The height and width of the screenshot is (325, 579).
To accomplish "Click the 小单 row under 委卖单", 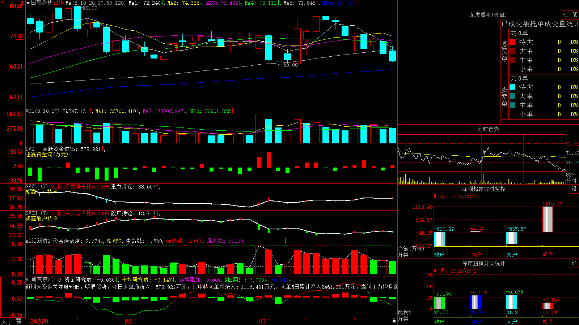I will [x=544, y=114].
